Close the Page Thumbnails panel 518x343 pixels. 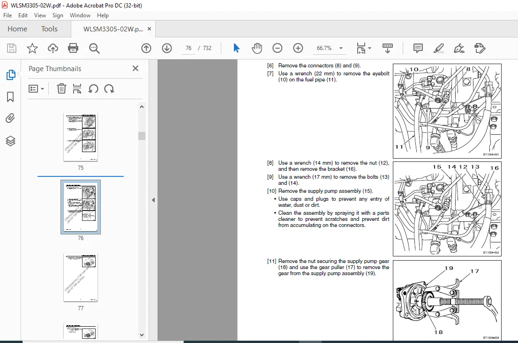click(135, 68)
